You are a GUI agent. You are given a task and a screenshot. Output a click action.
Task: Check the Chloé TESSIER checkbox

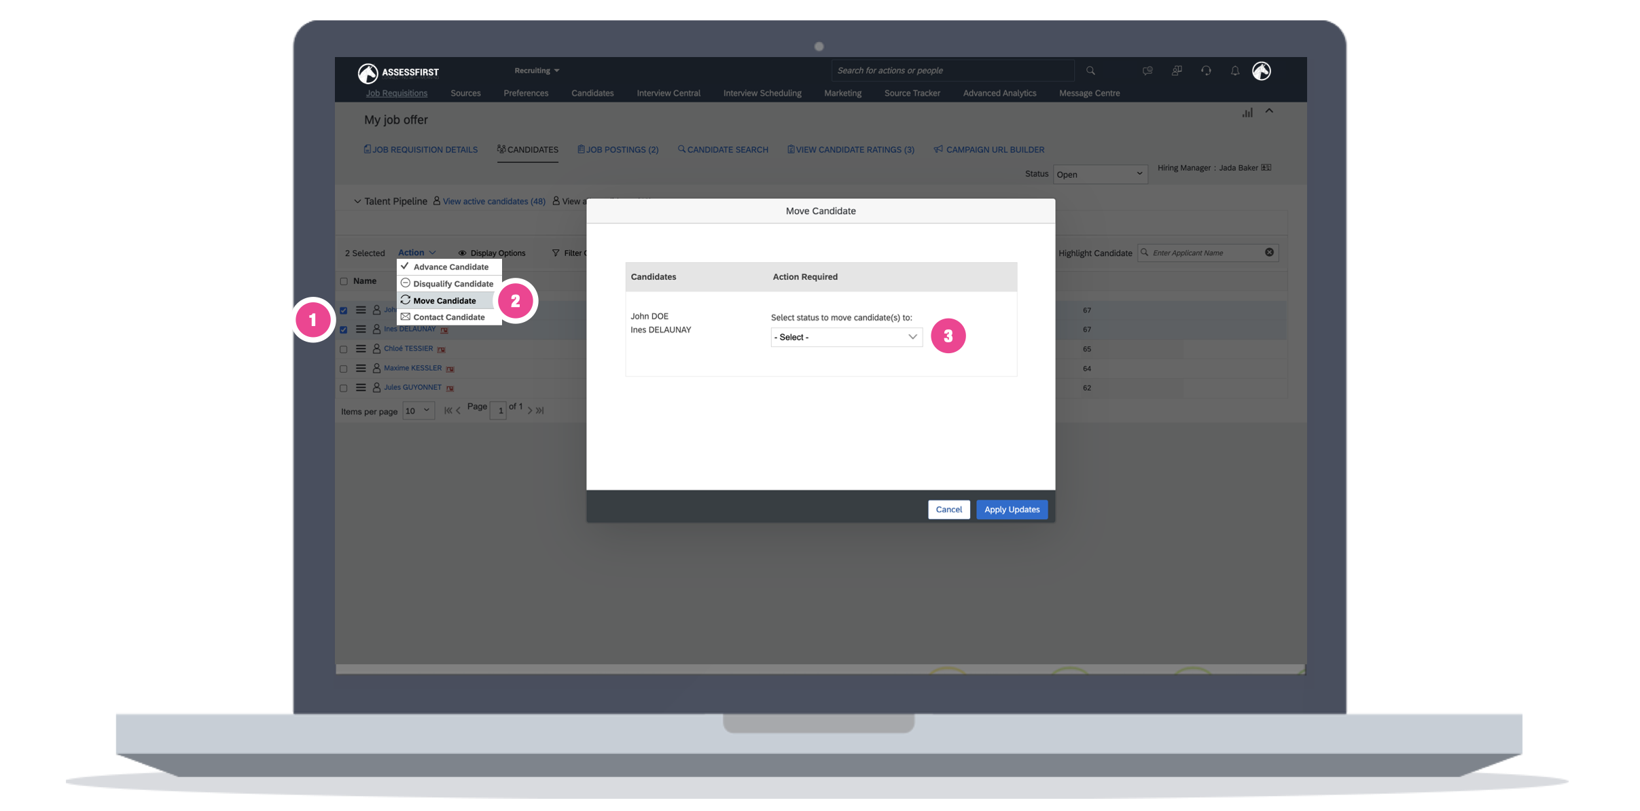tap(344, 349)
